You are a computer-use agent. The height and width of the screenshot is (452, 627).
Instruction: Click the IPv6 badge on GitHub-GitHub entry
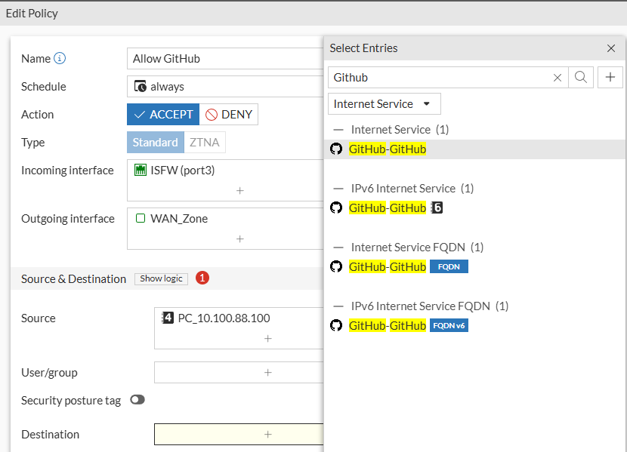tap(436, 207)
